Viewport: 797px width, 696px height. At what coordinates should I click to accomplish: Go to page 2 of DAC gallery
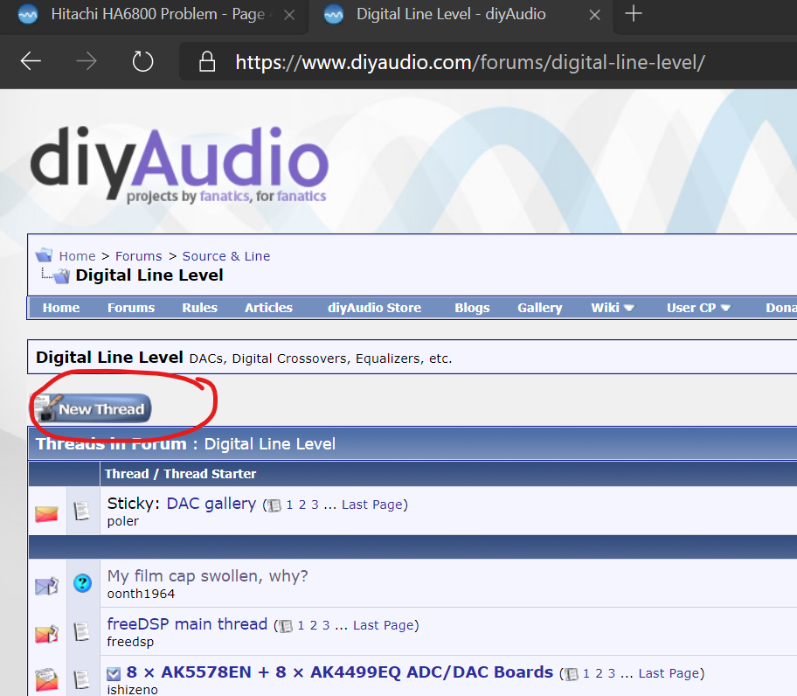(301, 505)
